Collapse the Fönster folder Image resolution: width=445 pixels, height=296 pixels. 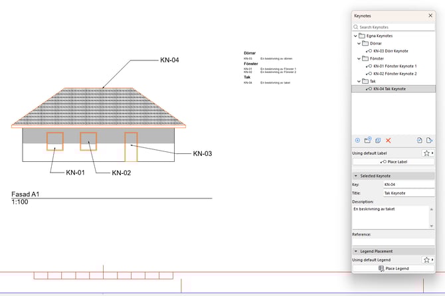pyautogui.click(x=359, y=58)
